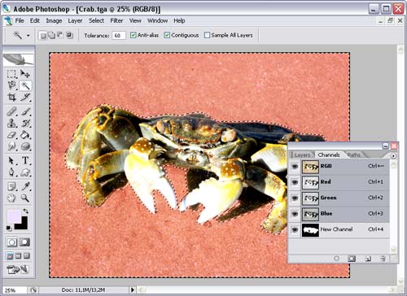
Task: Select the Magic Wand tool in toolbox
Action: pyautogui.click(x=25, y=85)
